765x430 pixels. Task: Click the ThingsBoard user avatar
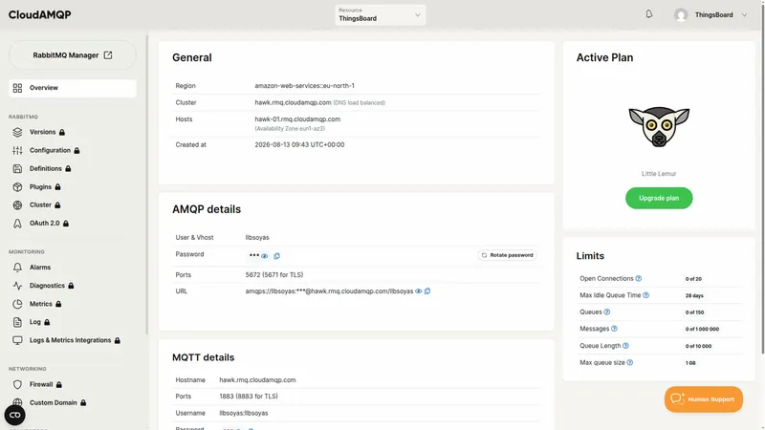coord(681,15)
